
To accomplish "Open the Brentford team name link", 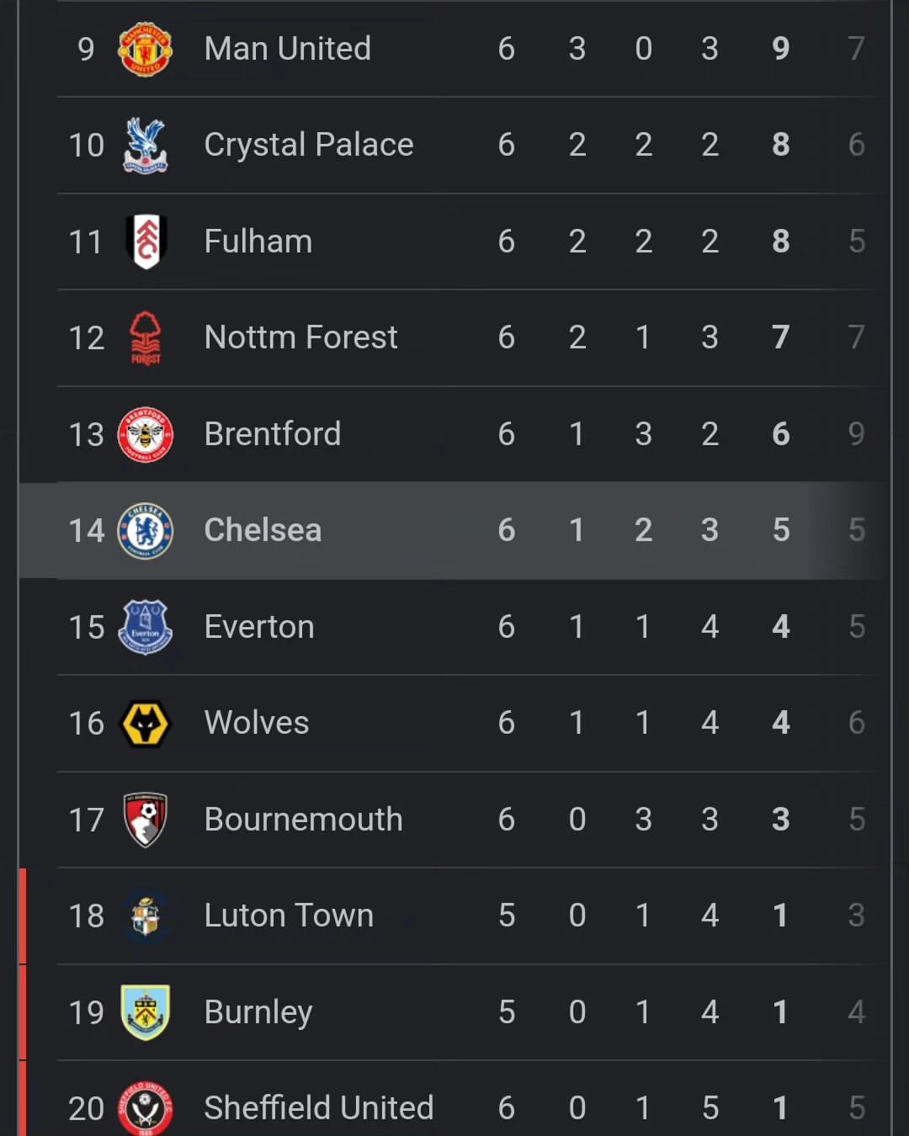I will point(273,434).
